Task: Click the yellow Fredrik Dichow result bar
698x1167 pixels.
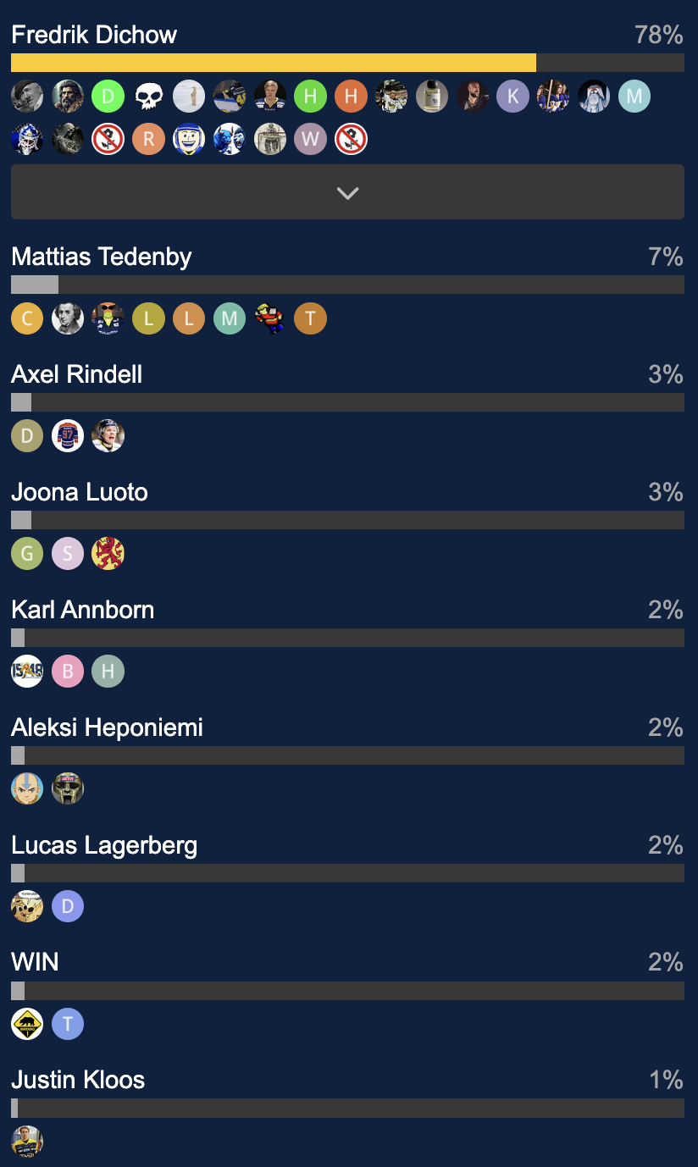Action: (273, 63)
